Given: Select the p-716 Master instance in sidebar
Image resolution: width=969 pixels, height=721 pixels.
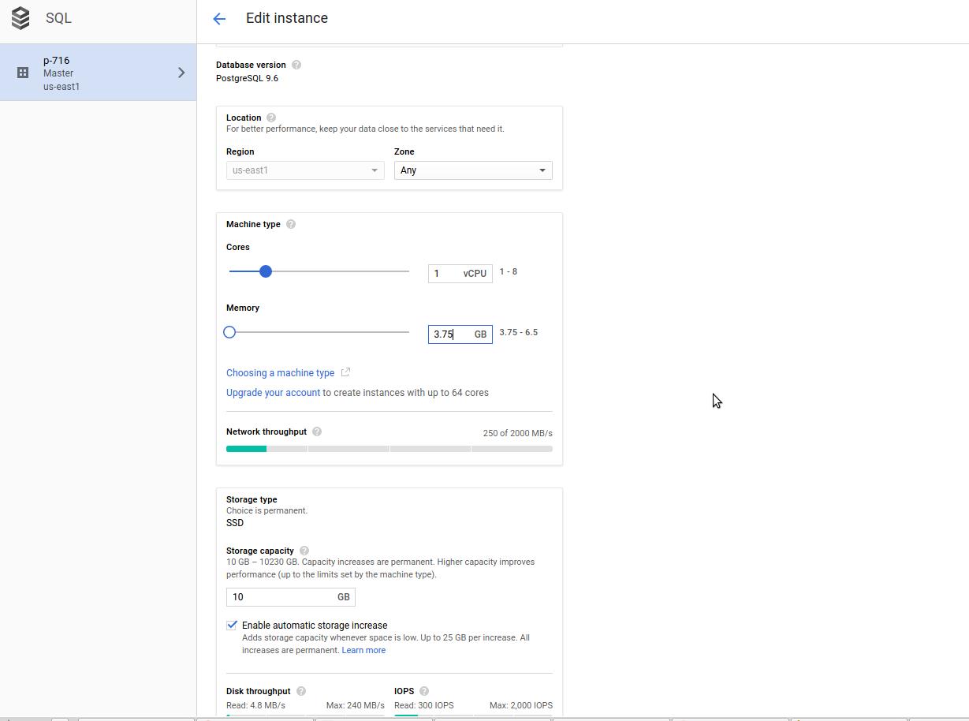Looking at the screenshot, I should click(98, 73).
